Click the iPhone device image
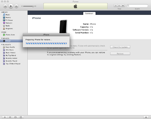The image size is (151, 119). coord(63,26)
